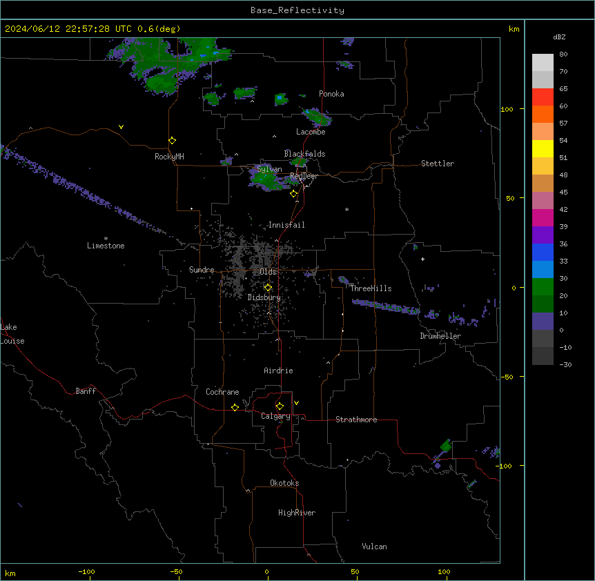Click the Lacombe label
Screen dimensions: 595x581
click(311, 132)
